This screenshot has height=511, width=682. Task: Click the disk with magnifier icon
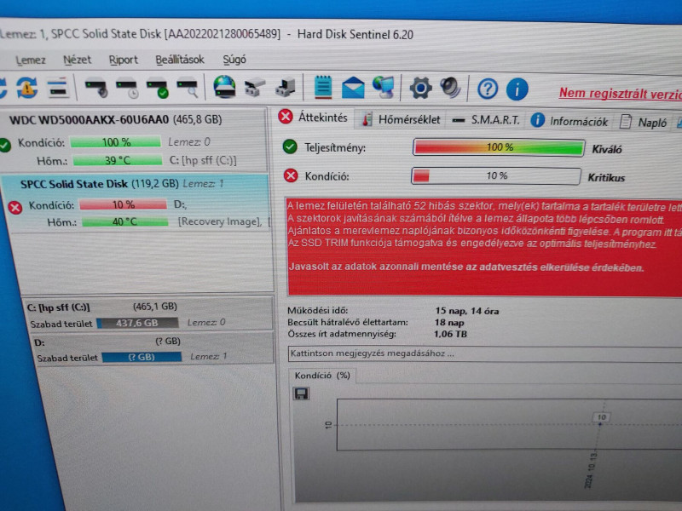188,88
